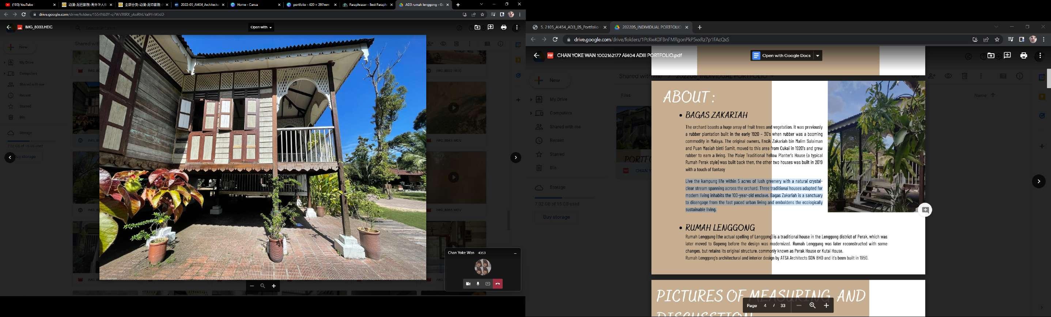Expand the Open with Google Docs arrow
Image resolution: width=1051 pixels, height=317 pixels.
(x=818, y=56)
